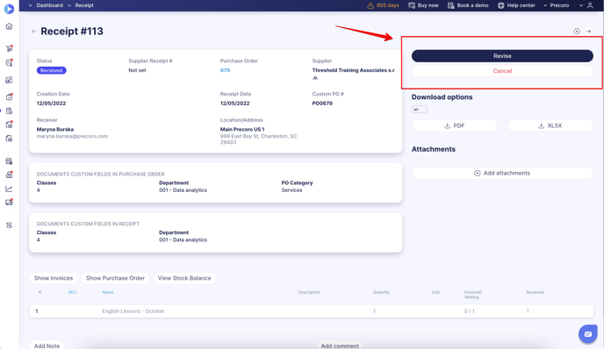The image size is (604, 349).
Task: Open Help center in top bar
Action: 521,5
